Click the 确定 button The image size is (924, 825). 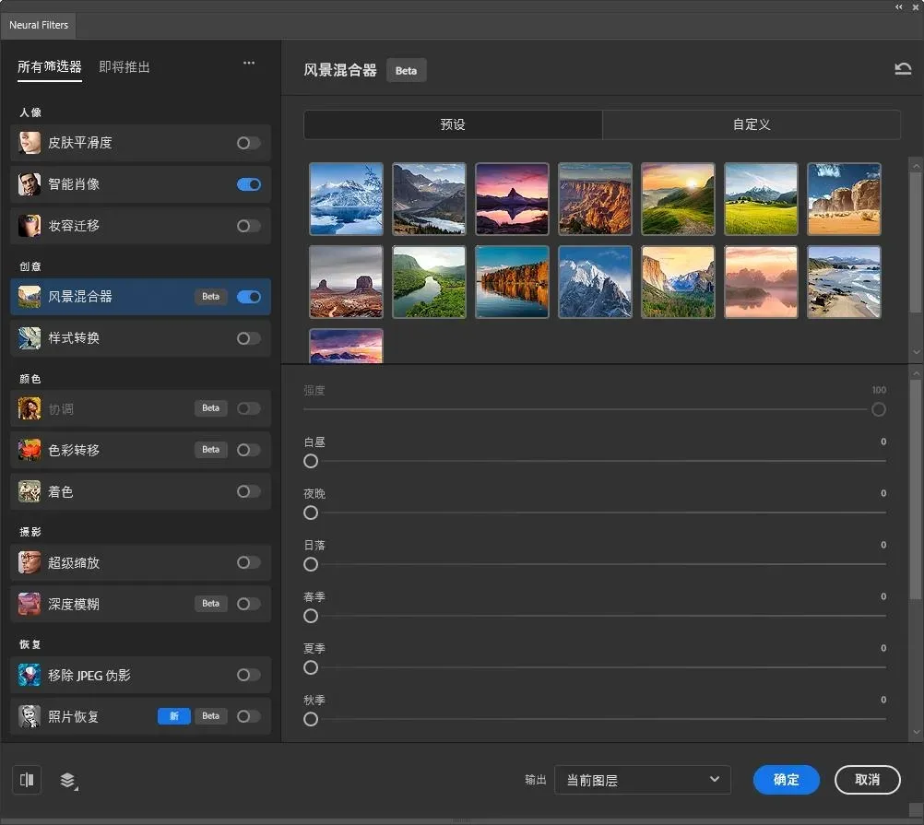(x=786, y=780)
